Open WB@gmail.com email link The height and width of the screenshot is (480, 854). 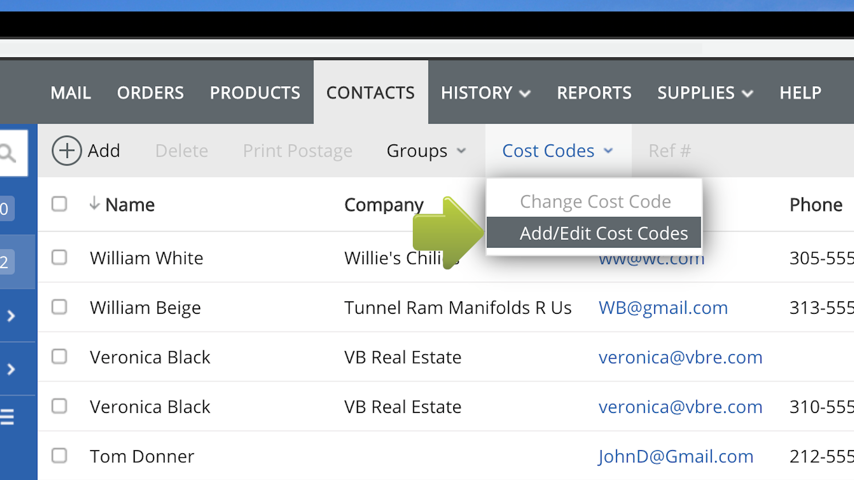coord(663,308)
